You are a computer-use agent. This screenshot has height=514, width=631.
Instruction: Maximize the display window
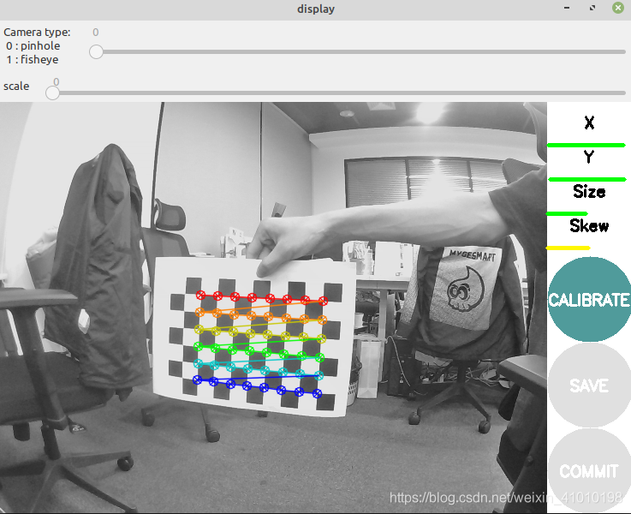592,8
